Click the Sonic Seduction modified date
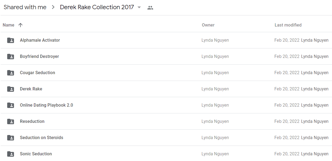Screen dimensions: 332x161 click(287, 154)
